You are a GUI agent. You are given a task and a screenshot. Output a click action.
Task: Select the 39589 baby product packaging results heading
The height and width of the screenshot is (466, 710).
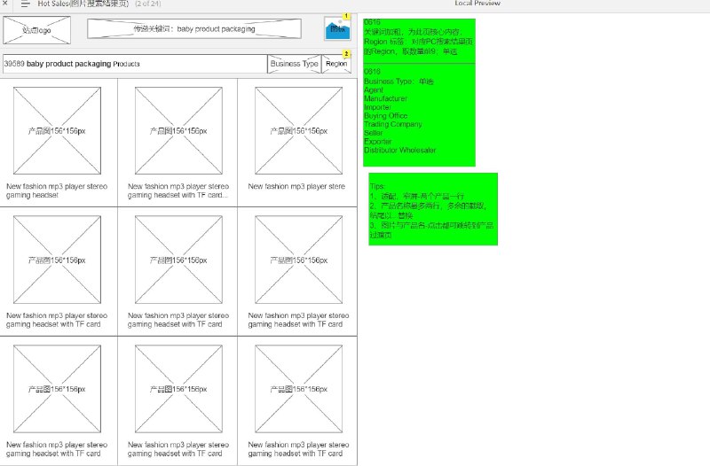pos(72,64)
